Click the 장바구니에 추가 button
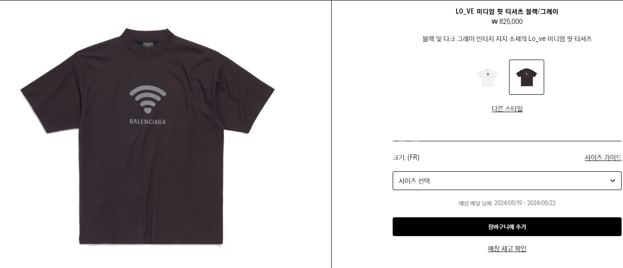623x268 pixels. 507,227
